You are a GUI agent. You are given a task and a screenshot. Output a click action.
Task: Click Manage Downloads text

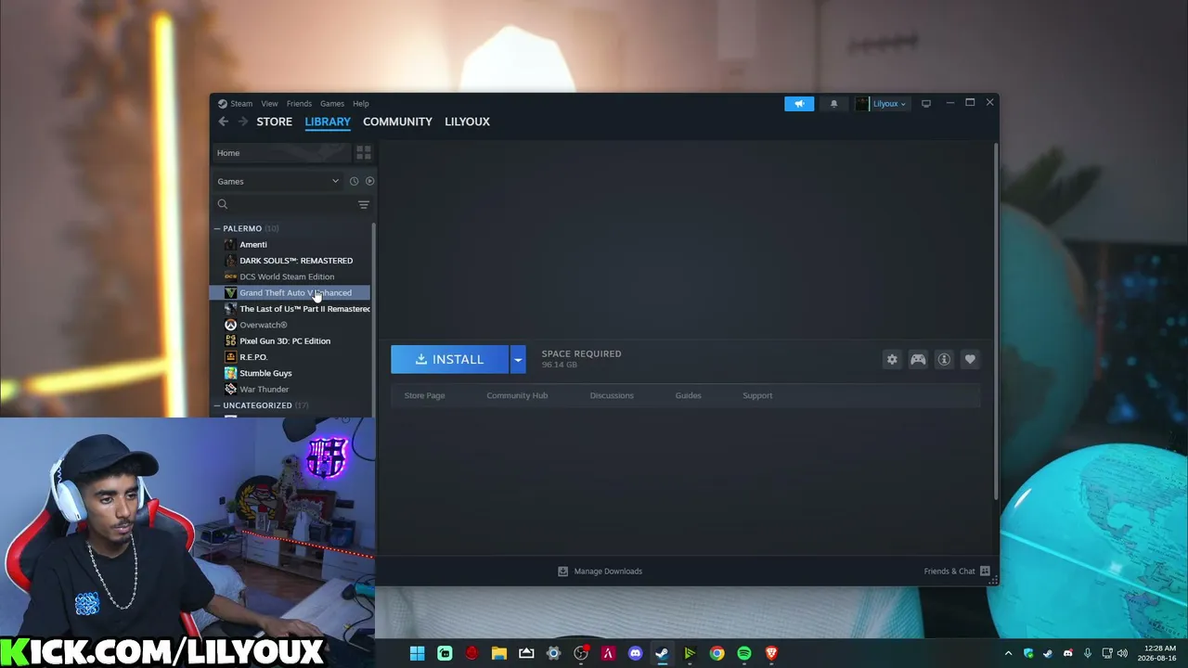608,572
